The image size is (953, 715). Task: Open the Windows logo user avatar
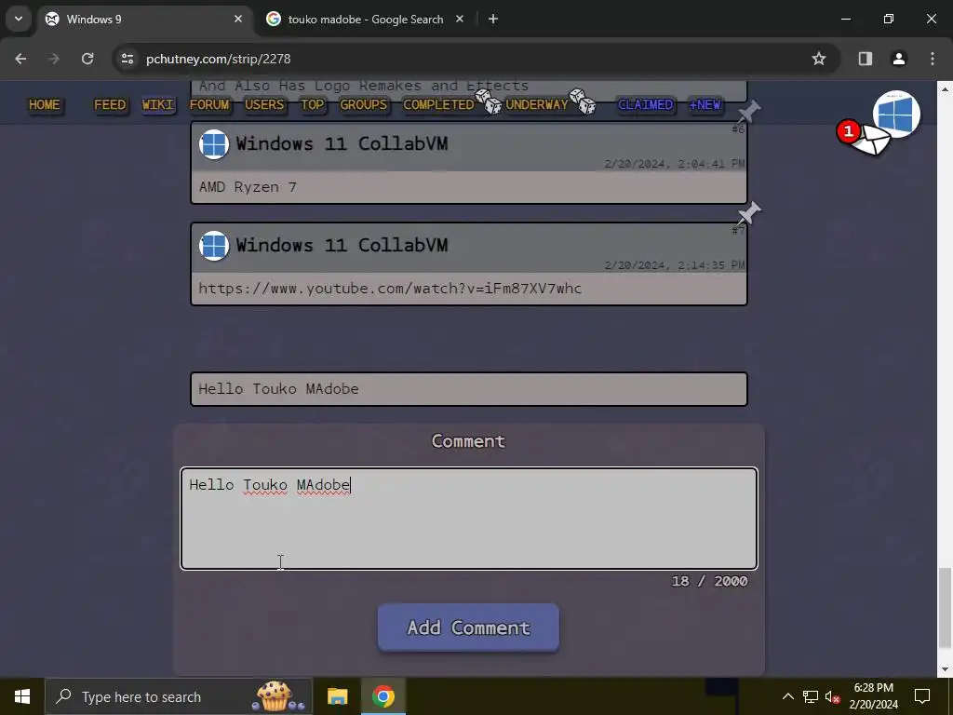coord(896,114)
